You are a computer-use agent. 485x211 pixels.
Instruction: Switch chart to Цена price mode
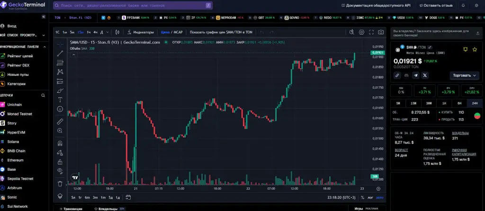165,32
